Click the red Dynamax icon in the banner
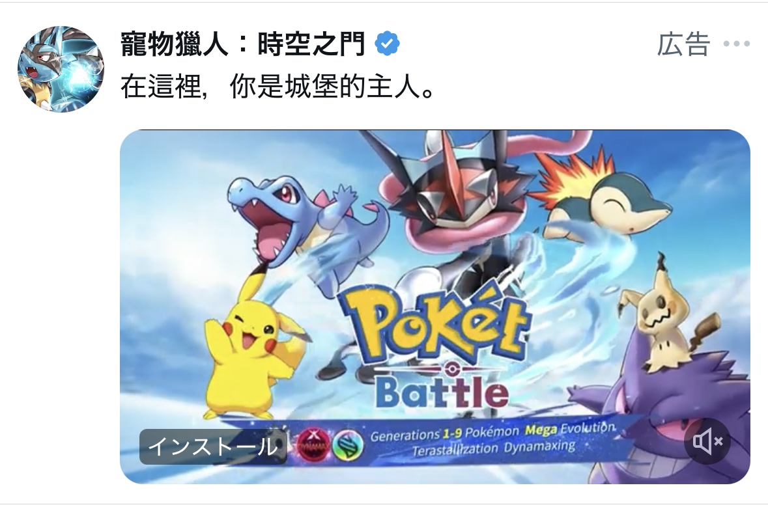The height and width of the screenshot is (507, 768). pos(313,445)
